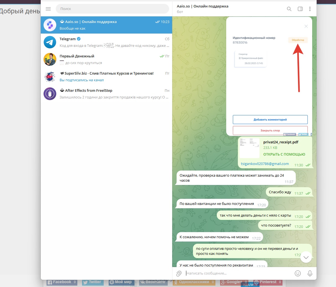Click the Telegram verified badge
Image resolution: width=336 pixels, height=287 pixels.
(79, 39)
